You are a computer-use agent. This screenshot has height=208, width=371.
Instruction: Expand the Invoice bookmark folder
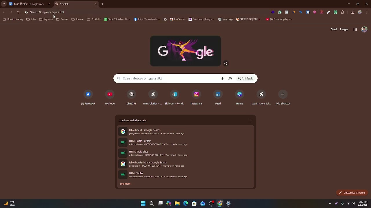point(77,19)
